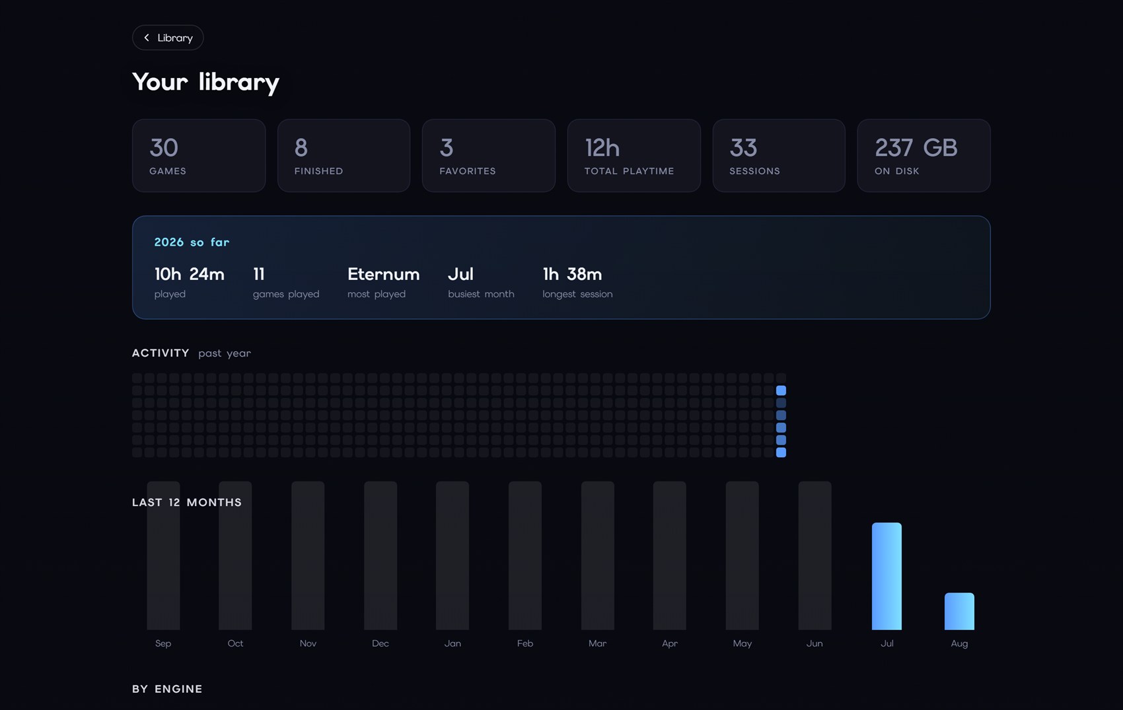The image size is (1123, 710).
Task: Click the 1h 38m longest session stat
Action: [x=577, y=282]
